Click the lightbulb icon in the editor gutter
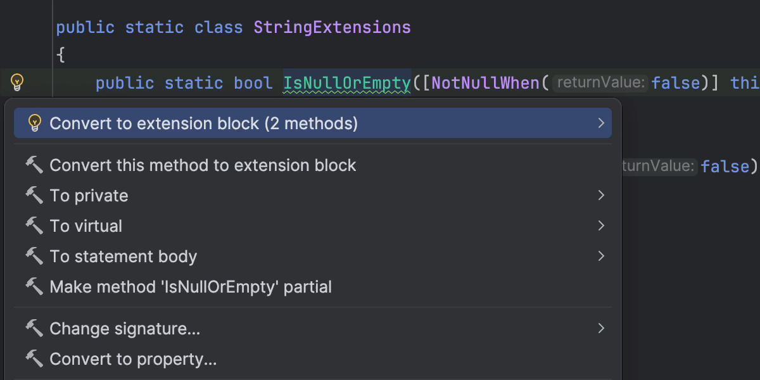Screen dimensions: 760x380 [17, 82]
